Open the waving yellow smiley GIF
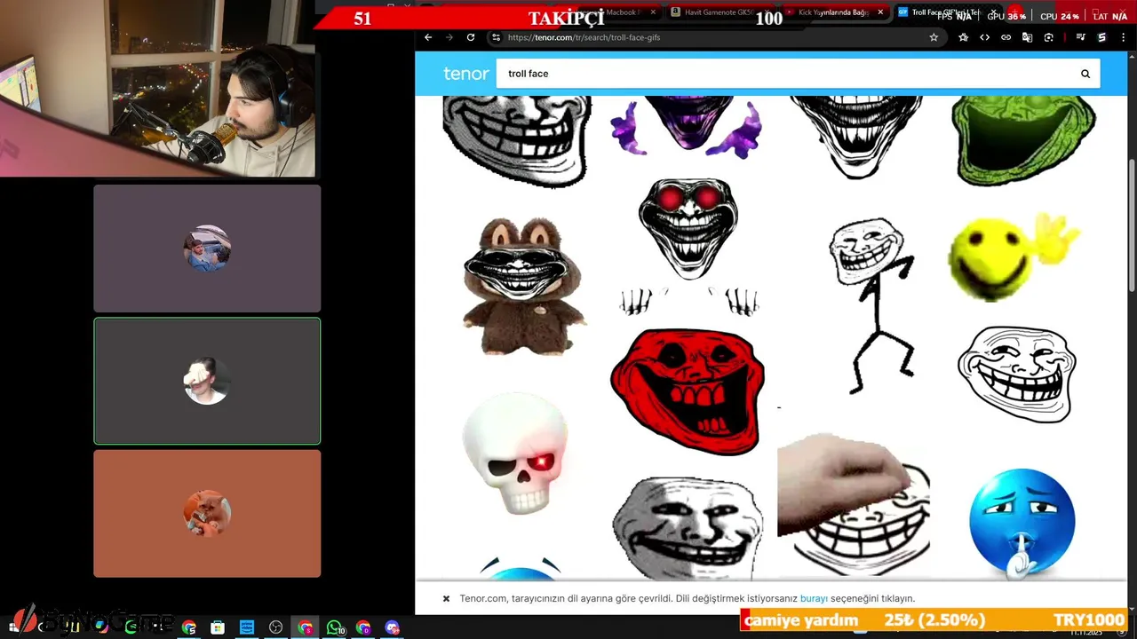Screen dimensions: 1137x639 [x=1014, y=257]
